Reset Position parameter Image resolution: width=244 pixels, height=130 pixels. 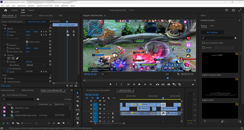tap(50, 31)
